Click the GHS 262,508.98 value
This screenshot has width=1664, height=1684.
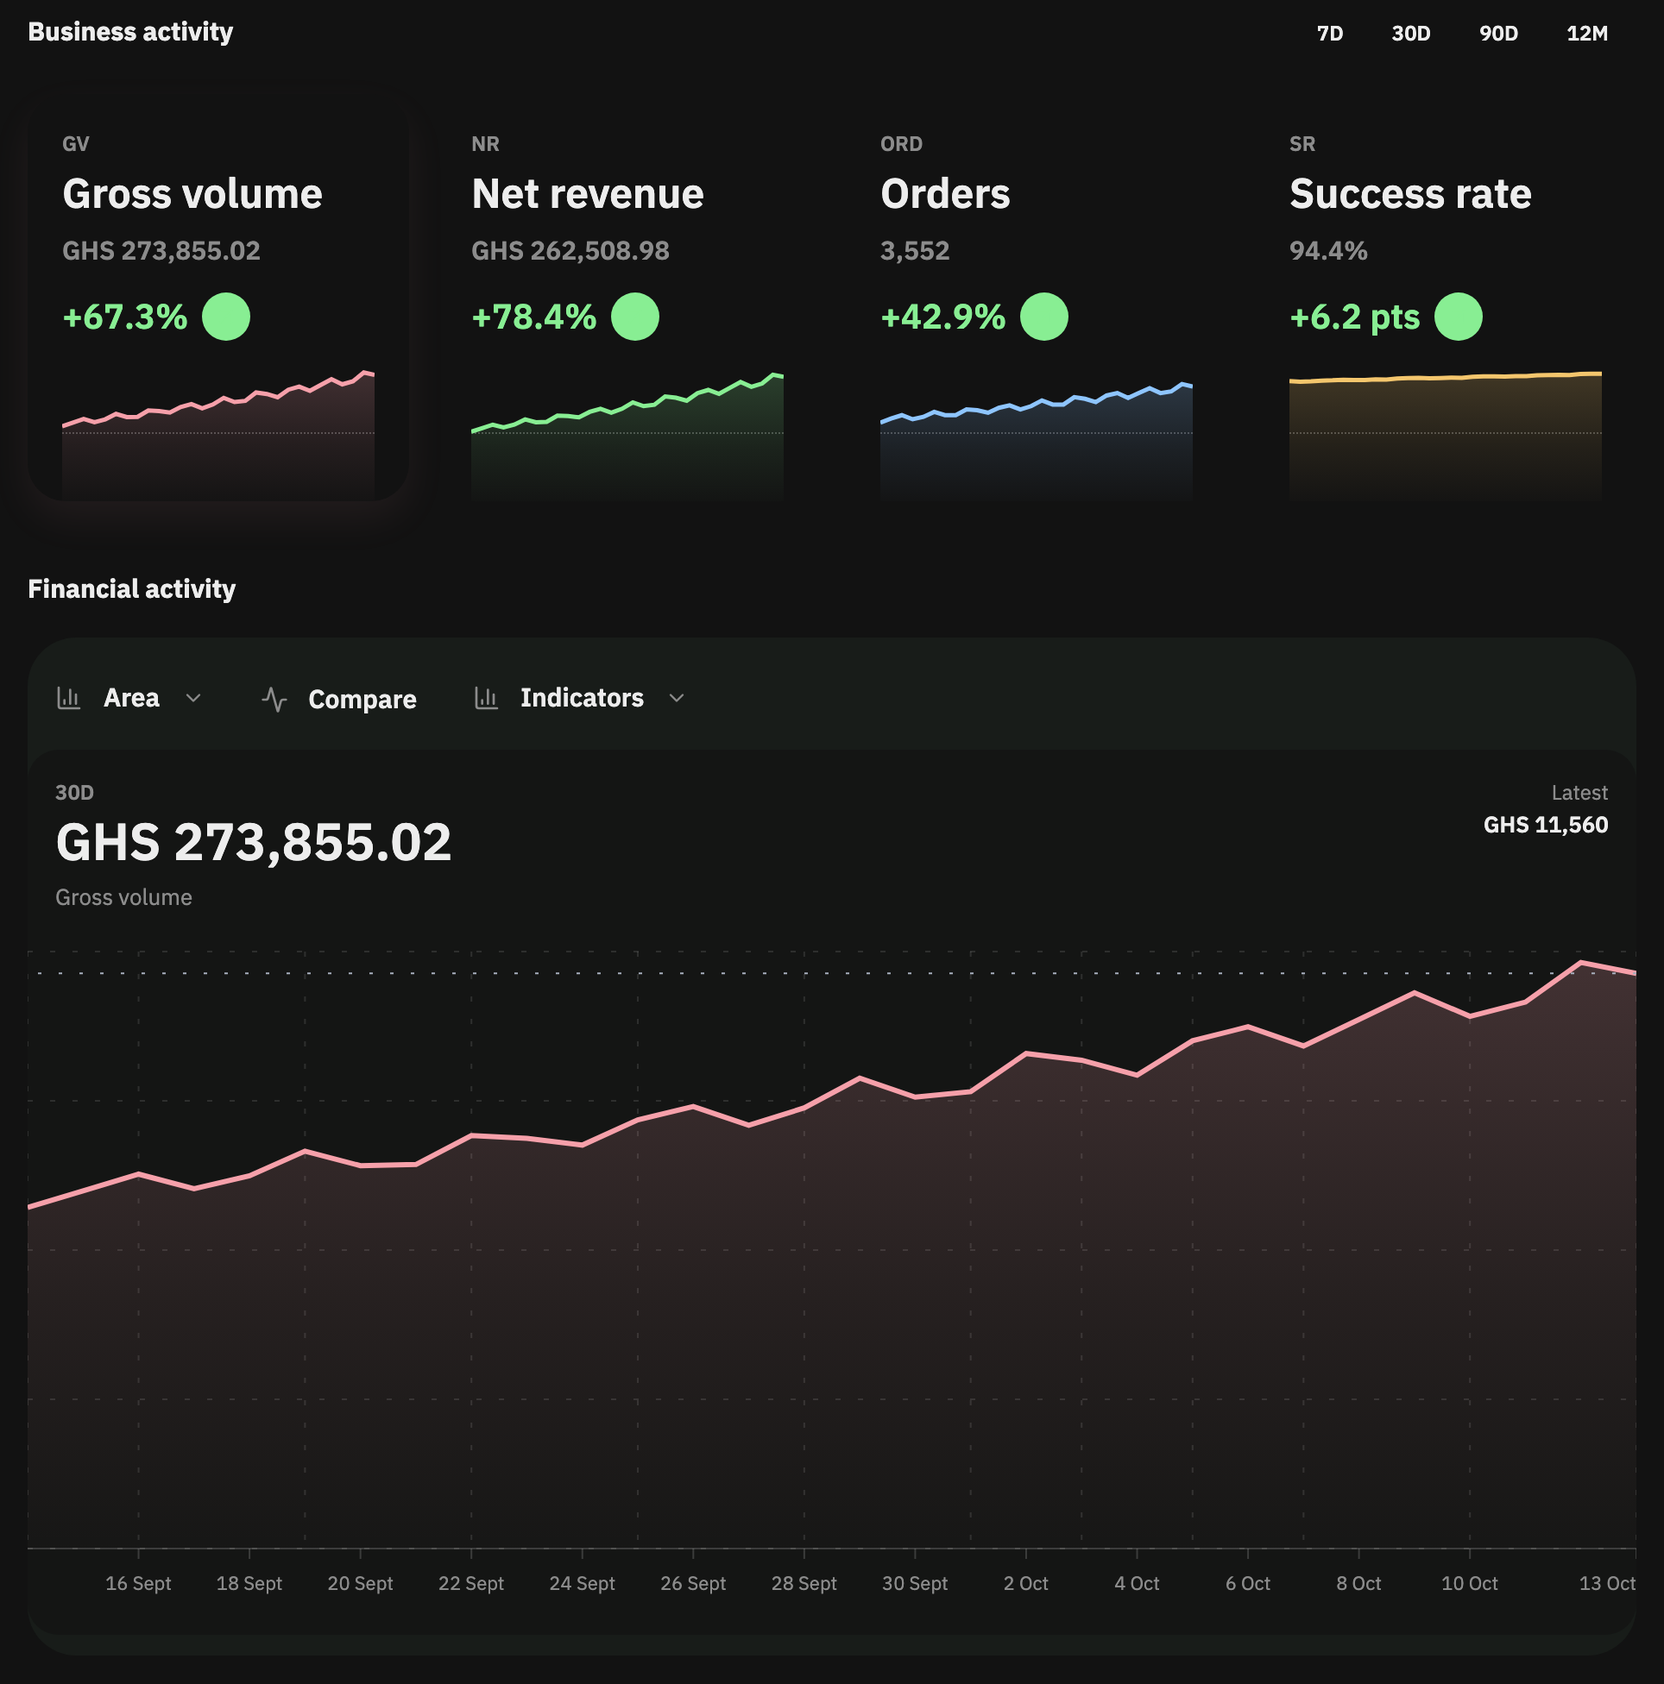[x=570, y=251]
